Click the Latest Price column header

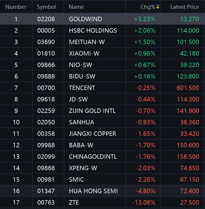[x=185, y=7]
